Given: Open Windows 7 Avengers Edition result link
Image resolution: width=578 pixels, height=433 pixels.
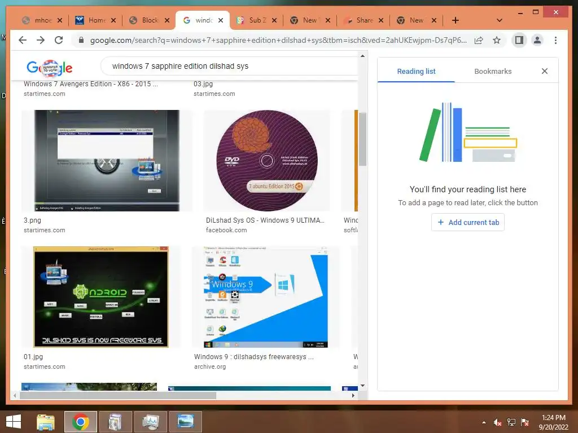Looking at the screenshot, I should click(91, 84).
